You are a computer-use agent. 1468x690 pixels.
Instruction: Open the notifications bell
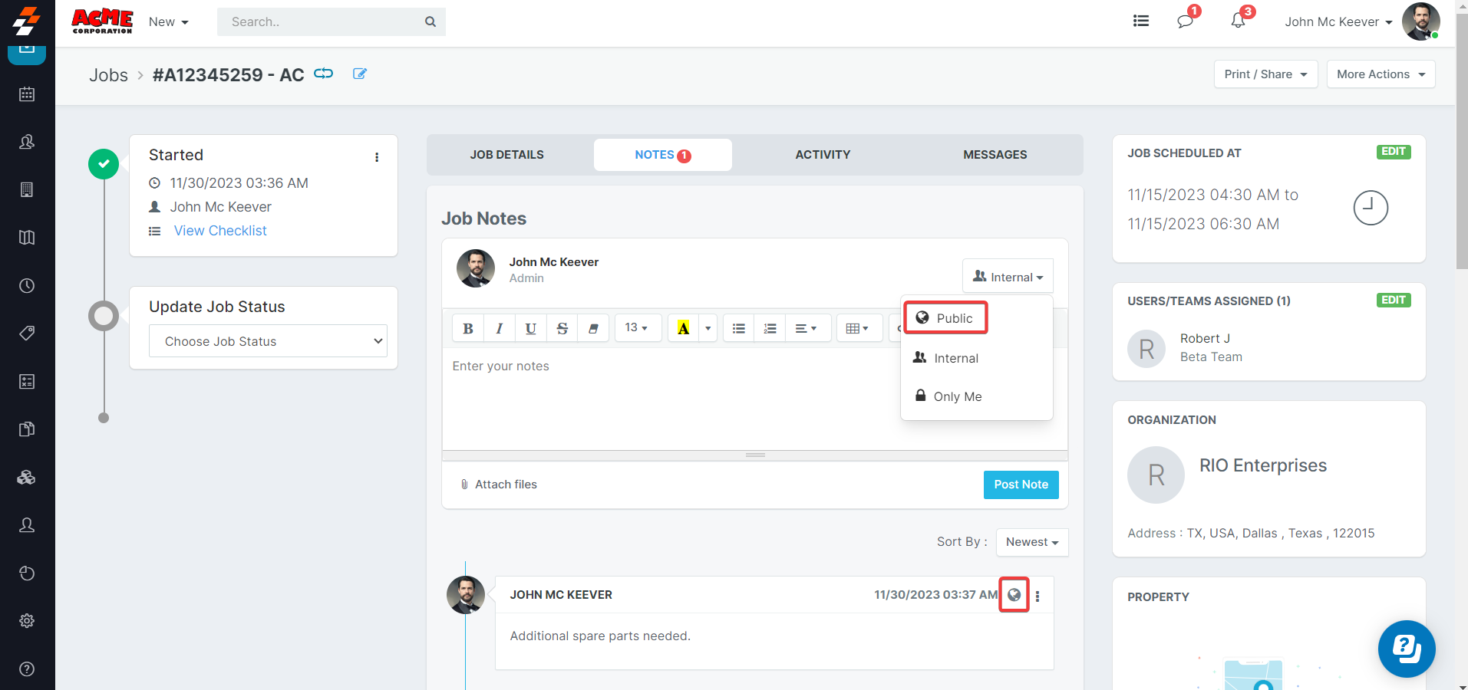click(1238, 21)
